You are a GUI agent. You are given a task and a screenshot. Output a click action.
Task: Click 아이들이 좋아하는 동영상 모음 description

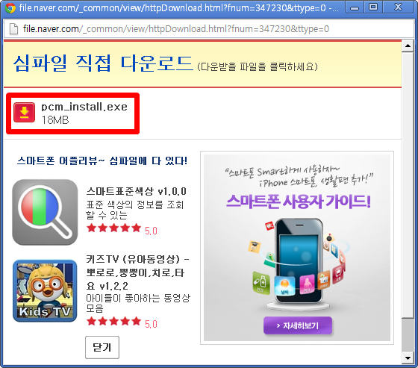138,303
